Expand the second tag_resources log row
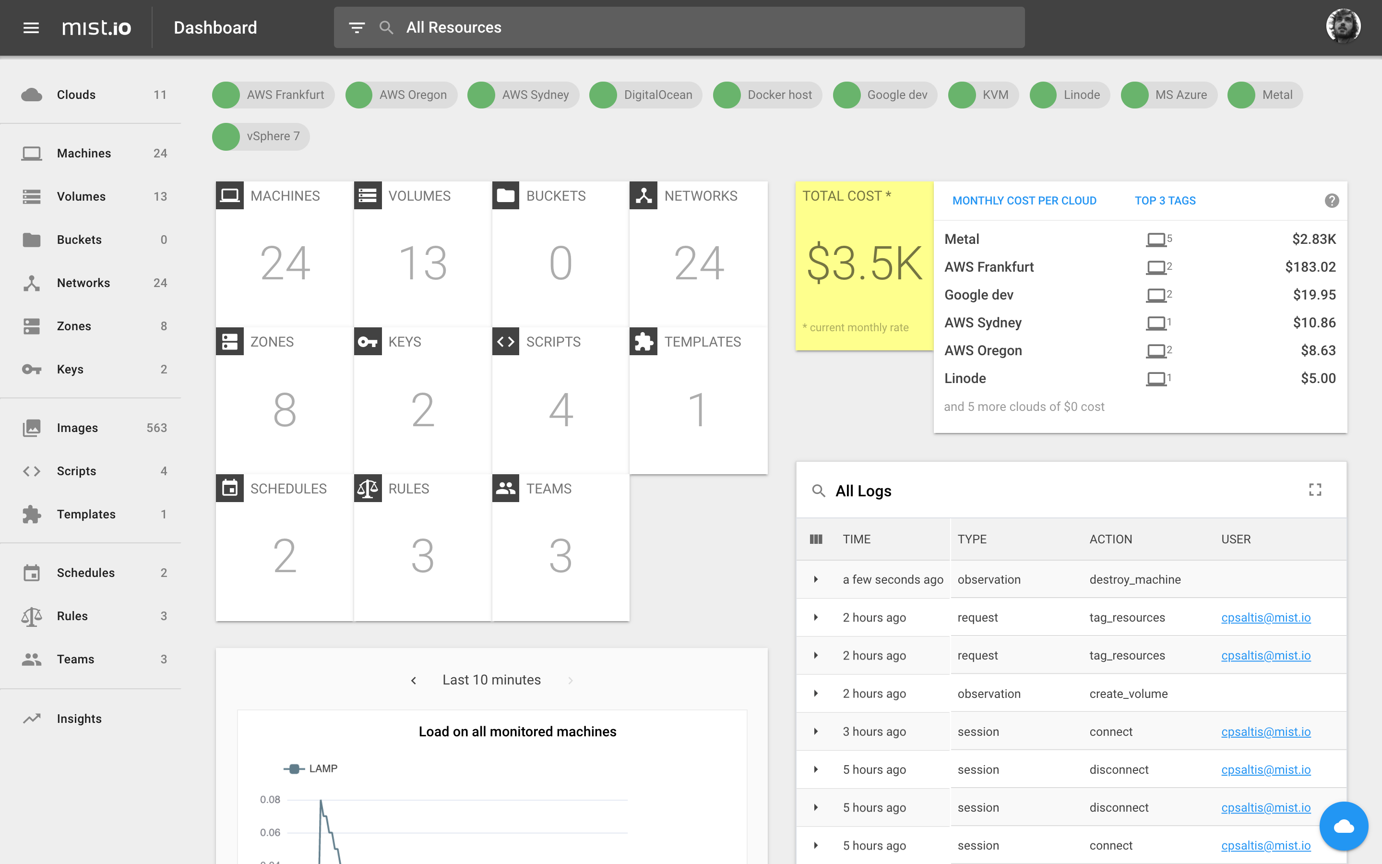 pyautogui.click(x=816, y=655)
